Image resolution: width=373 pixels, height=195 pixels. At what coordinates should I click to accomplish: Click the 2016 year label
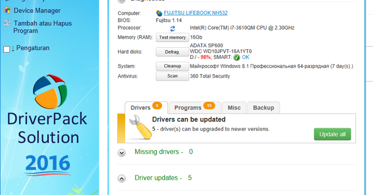[x=48, y=163]
